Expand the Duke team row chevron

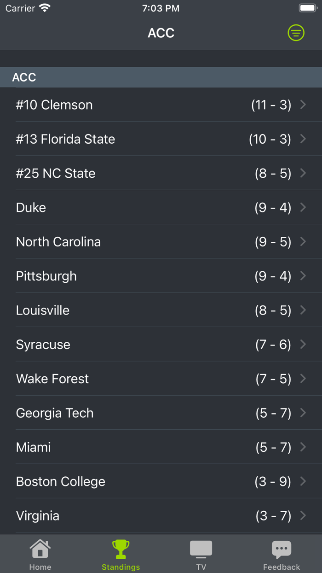(303, 207)
